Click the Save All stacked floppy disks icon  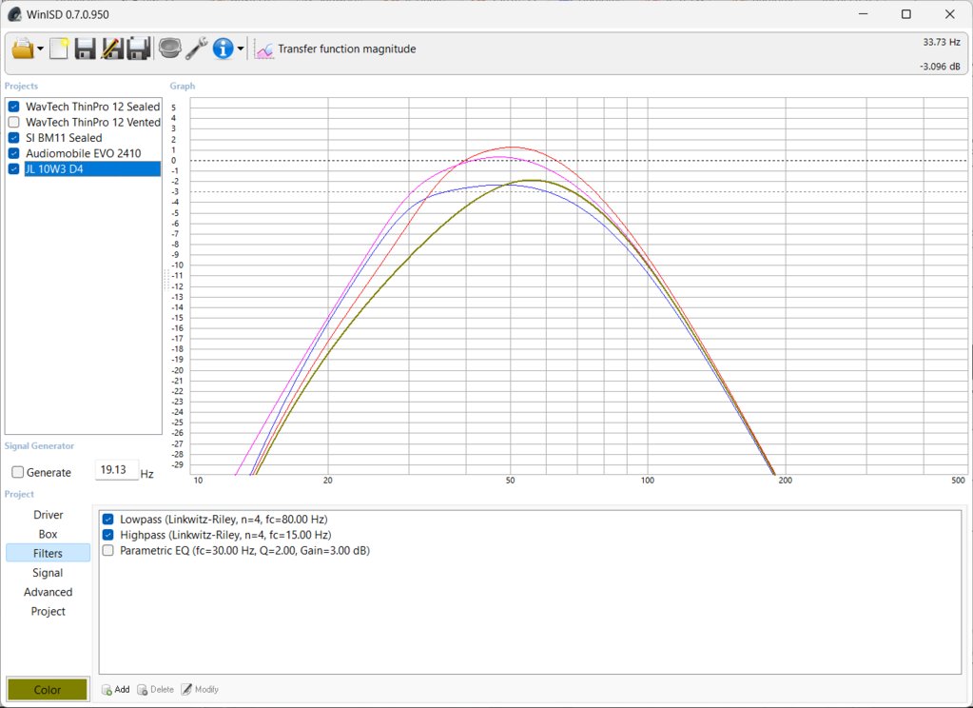click(138, 49)
